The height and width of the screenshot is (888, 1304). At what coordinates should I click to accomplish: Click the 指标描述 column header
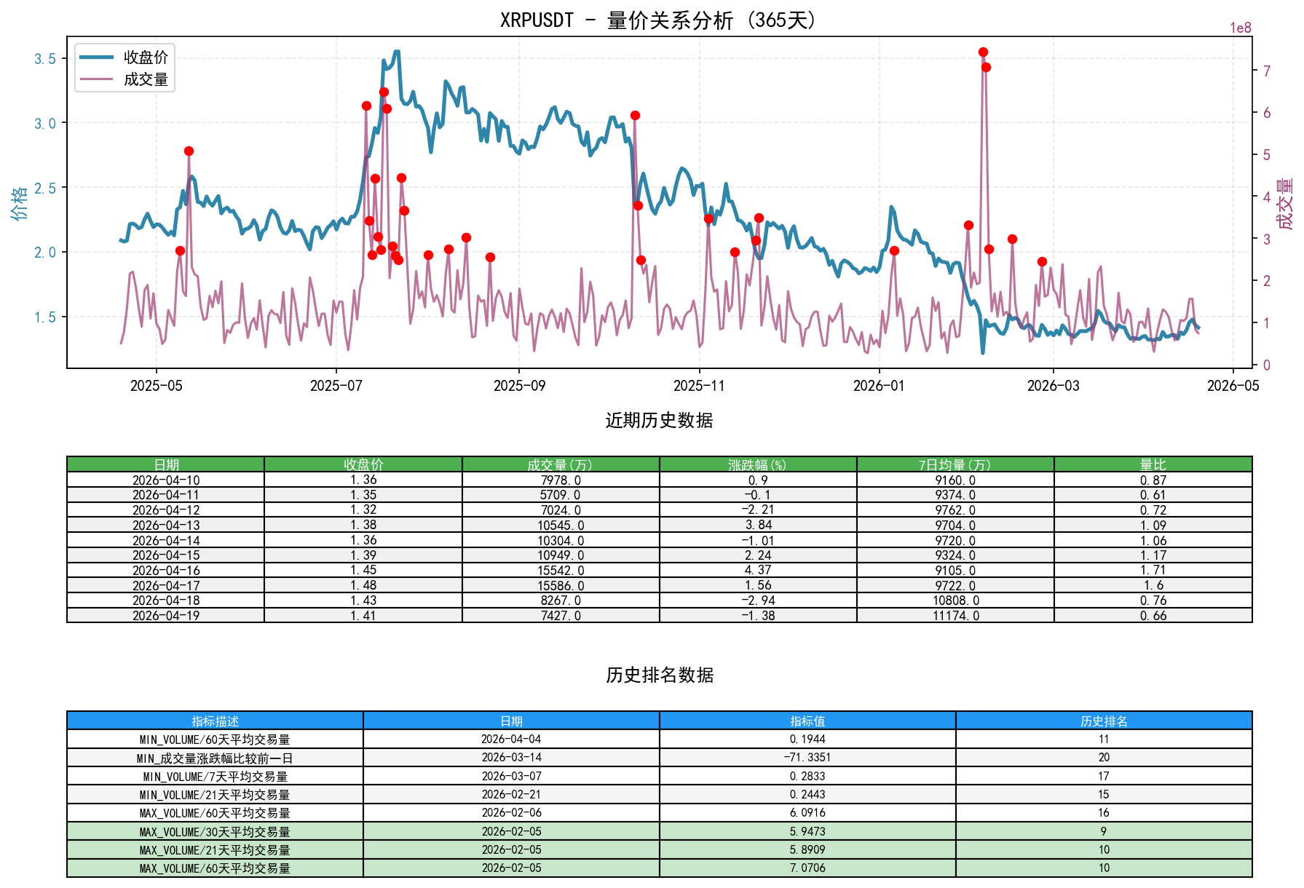pyautogui.click(x=215, y=721)
